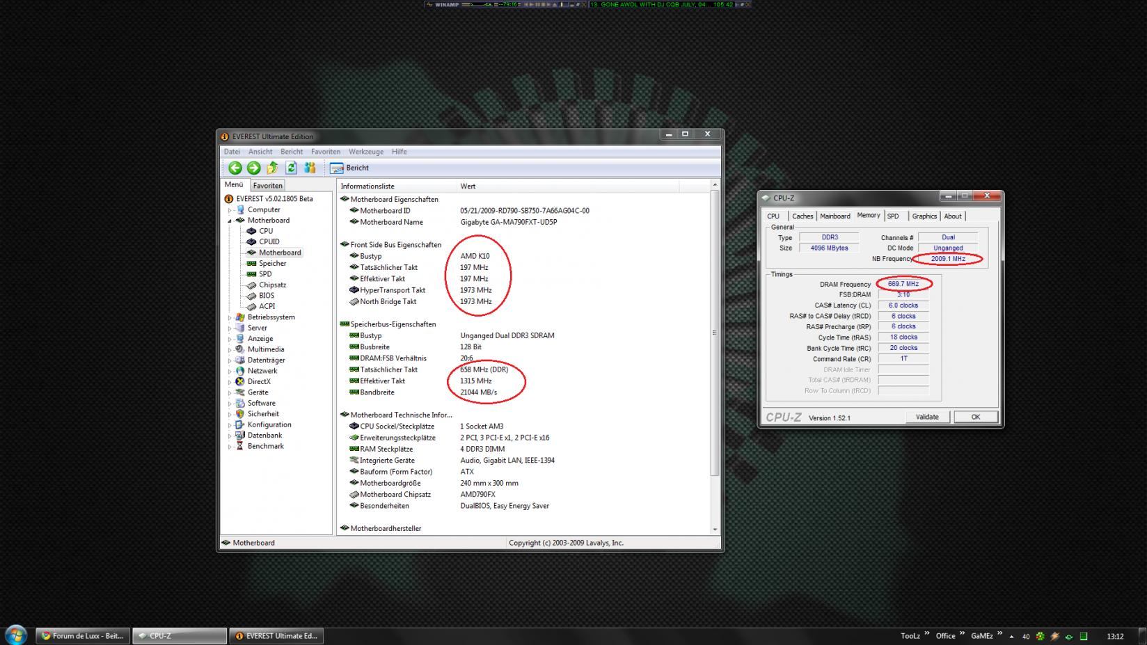Image resolution: width=1147 pixels, height=645 pixels.
Task: Click the Wert column header
Action: coord(567,186)
